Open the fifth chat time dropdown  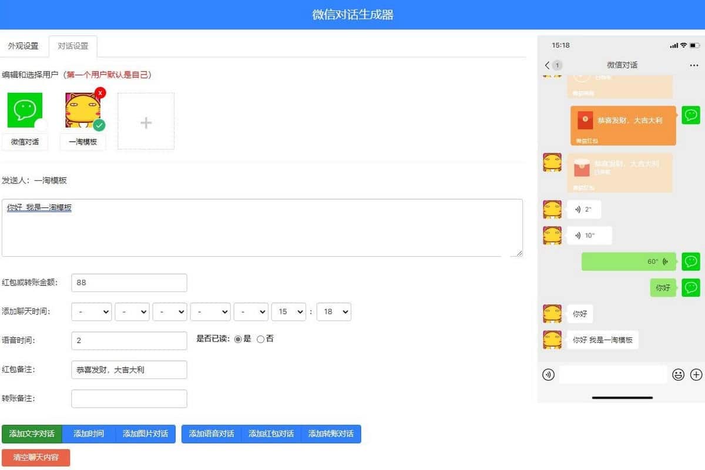(x=251, y=311)
